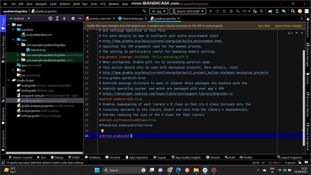This screenshot has height=175, width=311.
Task: Expand the androidTest package node
Action: [x=17, y=55]
